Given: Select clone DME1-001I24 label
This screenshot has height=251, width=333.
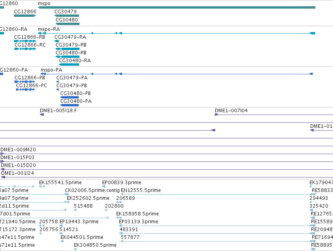Looking at the screenshot, I should 18,173.
